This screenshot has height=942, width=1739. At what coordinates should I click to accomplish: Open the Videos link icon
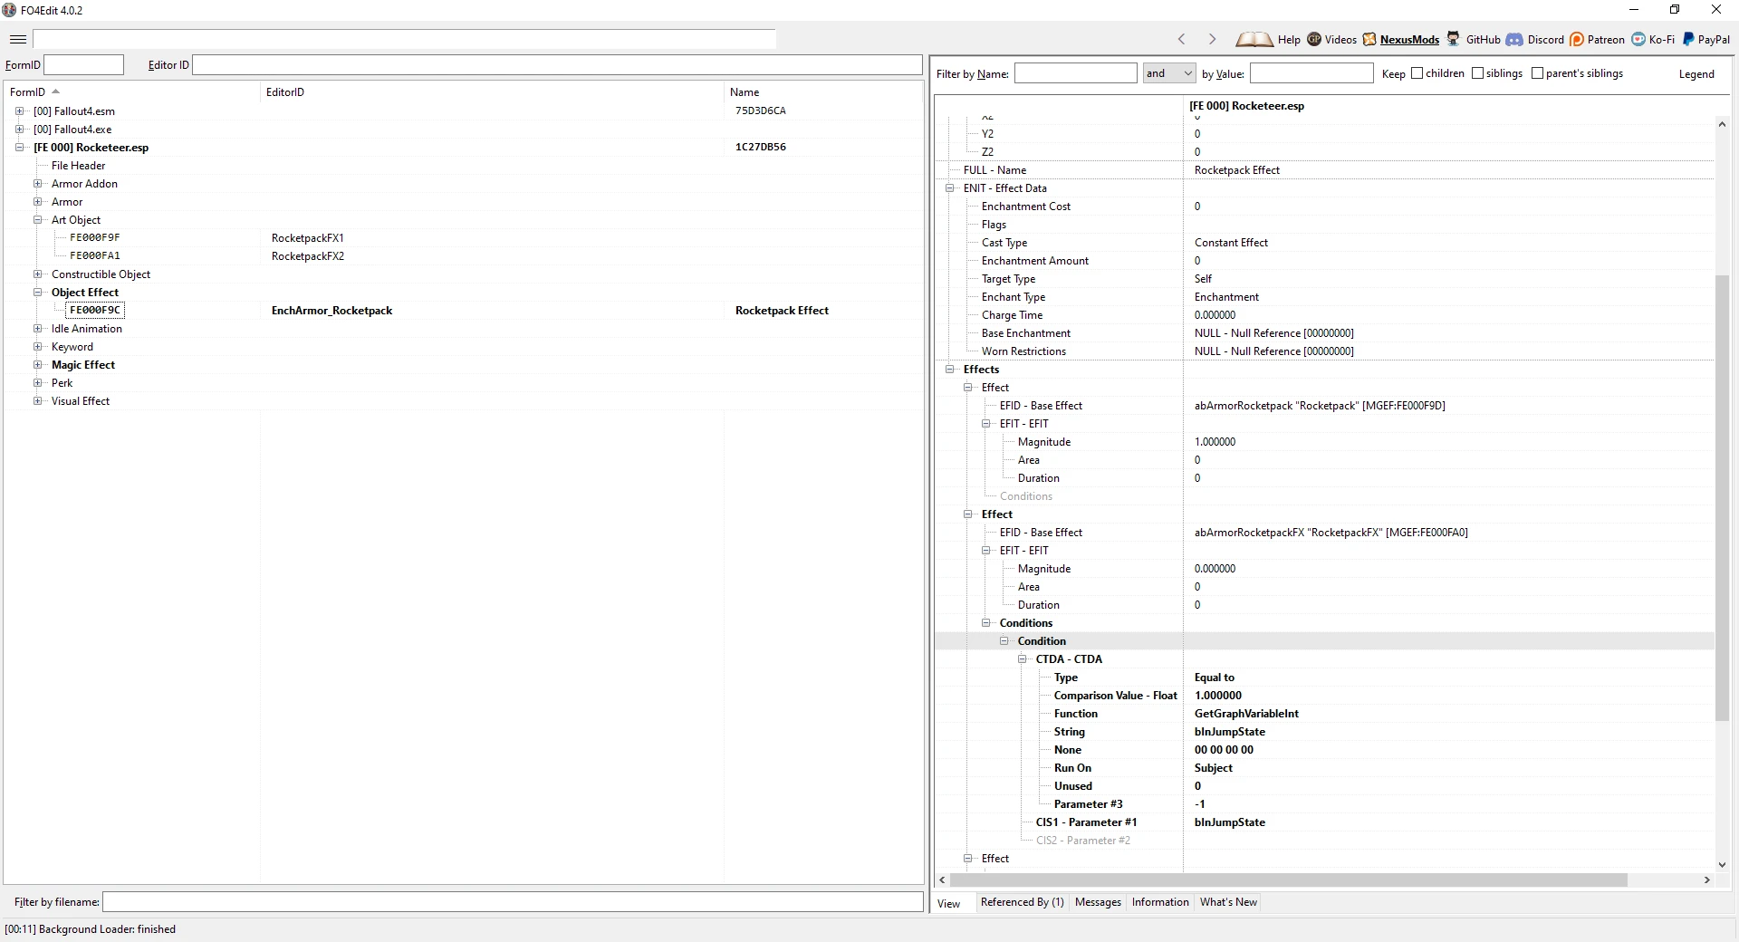tap(1314, 39)
